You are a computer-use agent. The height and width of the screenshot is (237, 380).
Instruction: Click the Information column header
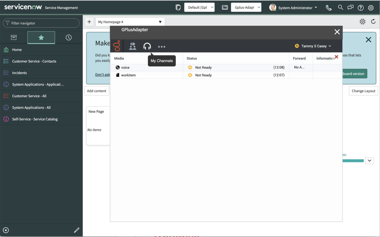click(326, 58)
